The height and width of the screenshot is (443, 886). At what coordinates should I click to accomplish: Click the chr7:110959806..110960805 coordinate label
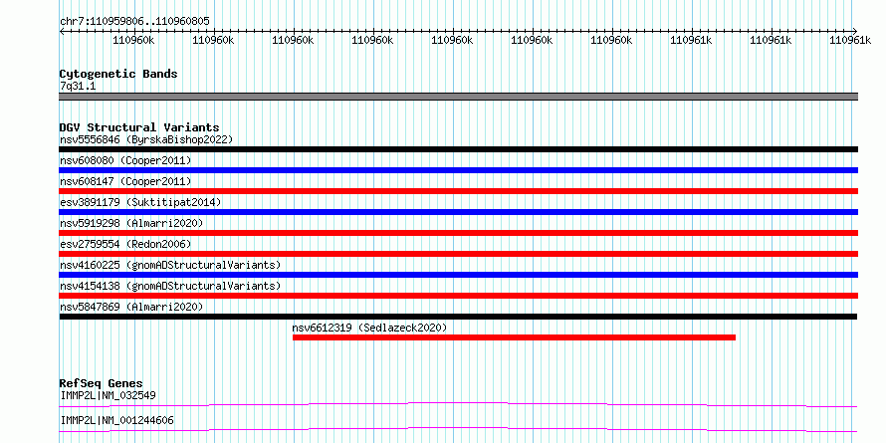click(x=134, y=22)
